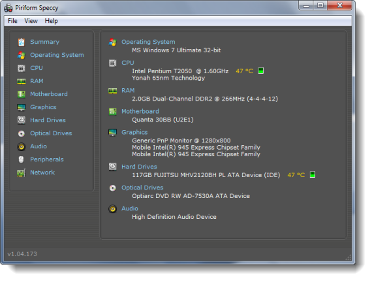Image resolution: width=372 pixels, height=281 pixels.
Task: Open the Graphics heading in summary panel
Action: point(134,132)
